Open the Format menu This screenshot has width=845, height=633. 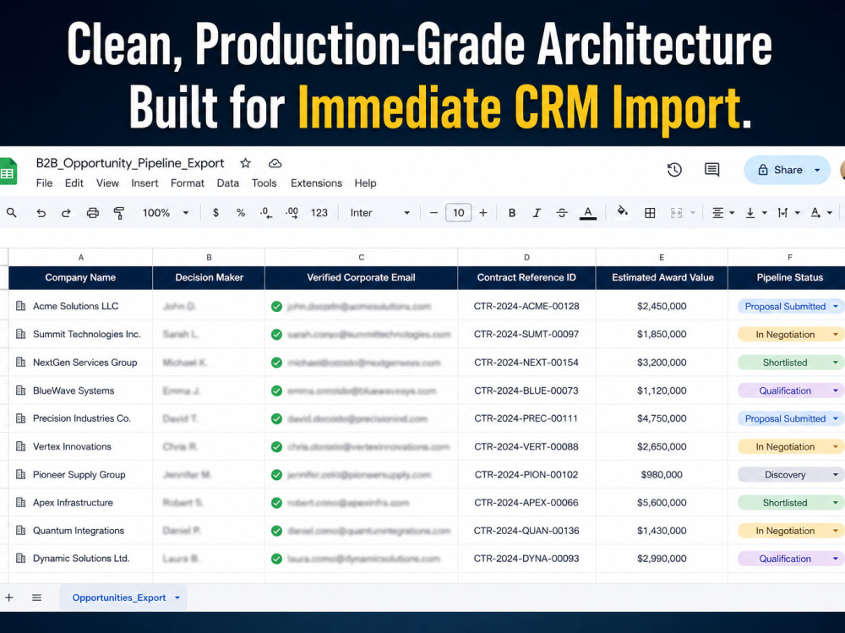click(188, 183)
